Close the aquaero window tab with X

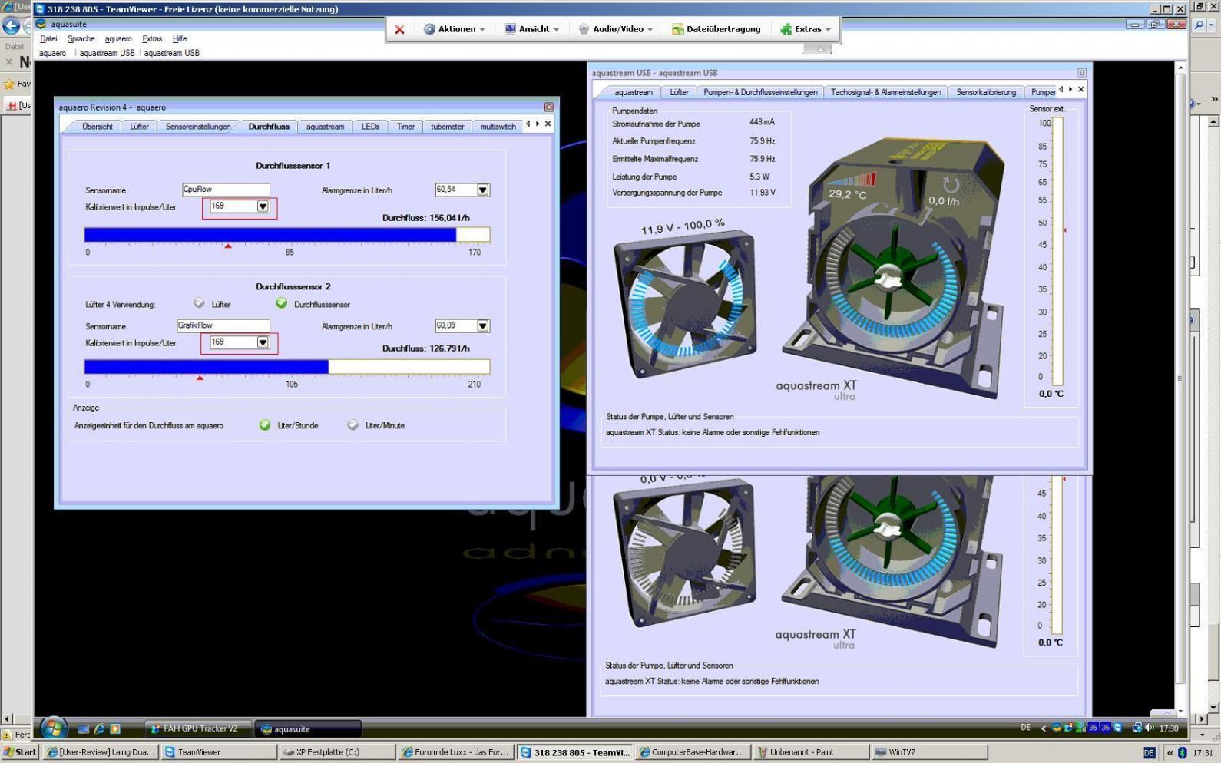coord(548,124)
